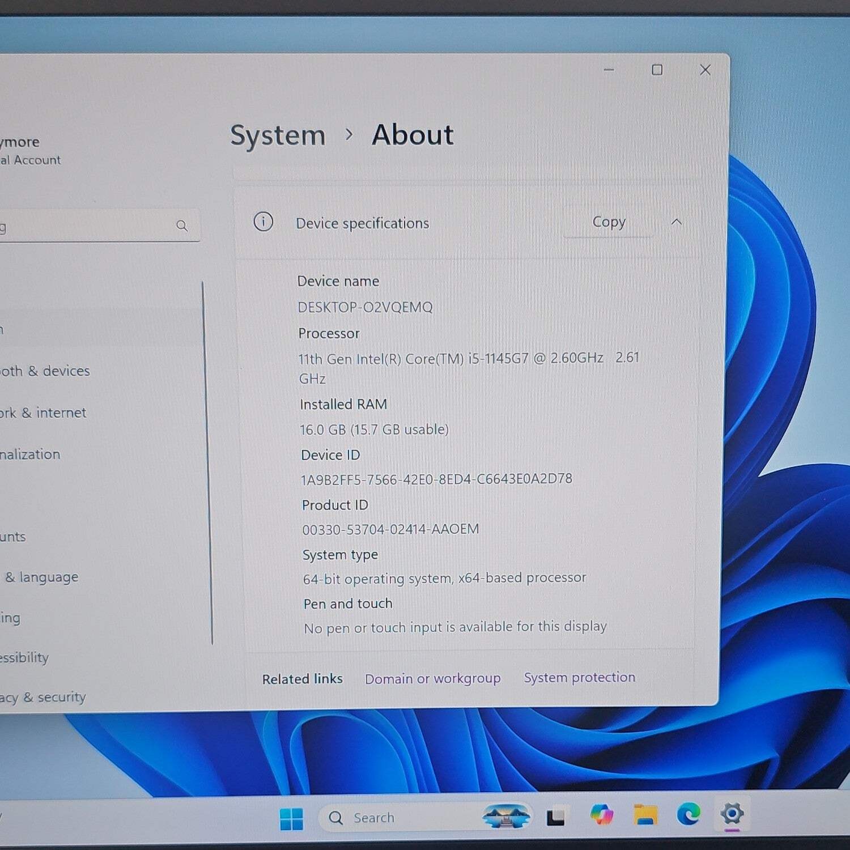Open the Domain or workgroup link
Screen dimensions: 850x850
[433, 678]
